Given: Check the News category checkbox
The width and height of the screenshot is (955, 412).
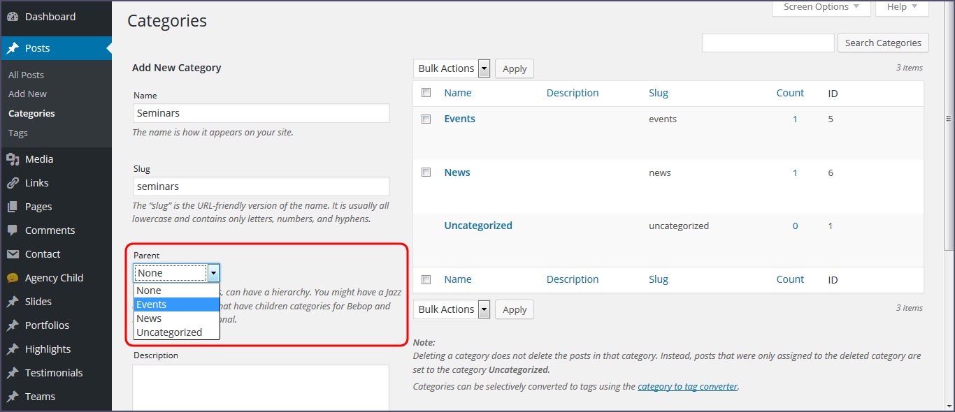Looking at the screenshot, I should (x=426, y=172).
